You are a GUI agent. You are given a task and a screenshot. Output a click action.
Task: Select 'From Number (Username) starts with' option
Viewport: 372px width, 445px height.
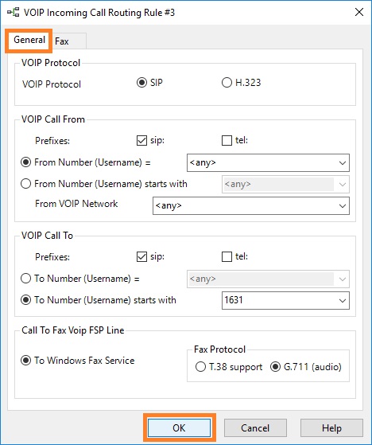tap(25, 184)
